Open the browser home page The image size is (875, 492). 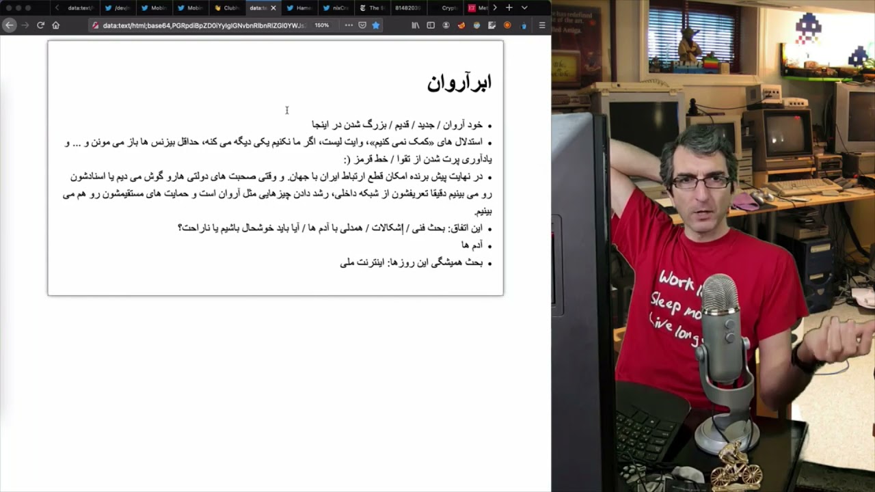coord(56,25)
